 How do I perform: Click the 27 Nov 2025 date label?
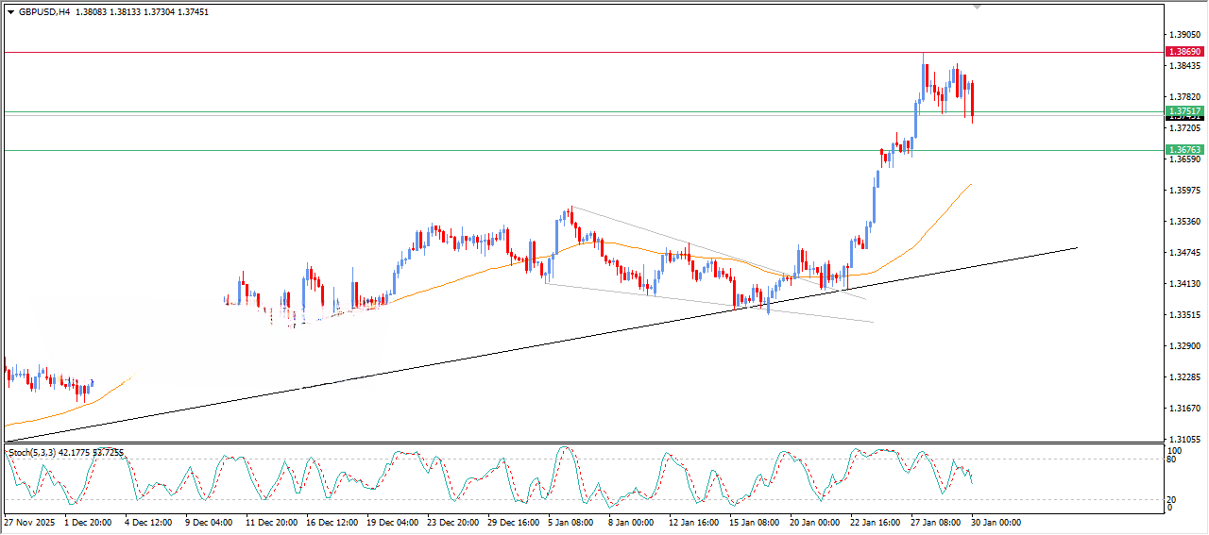tap(30, 522)
